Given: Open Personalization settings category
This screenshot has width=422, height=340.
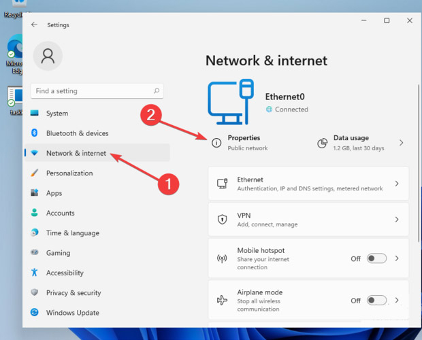Looking at the screenshot, I should [69, 173].
